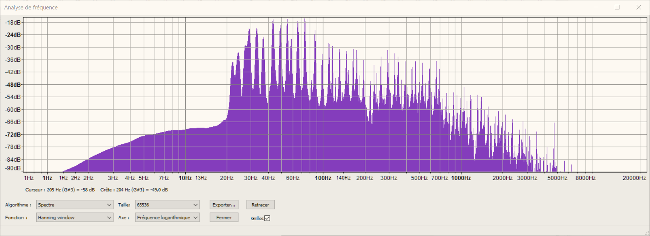Toggle the Grilles checkbox

(267, 218)
